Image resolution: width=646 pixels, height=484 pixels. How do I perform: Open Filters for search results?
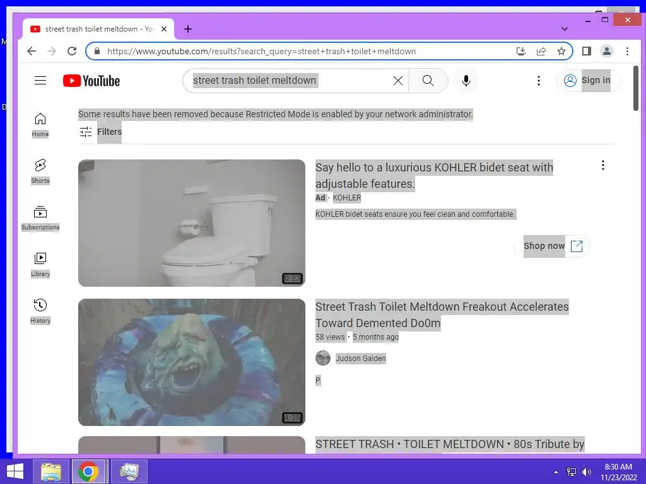click(x=100, y=132)
